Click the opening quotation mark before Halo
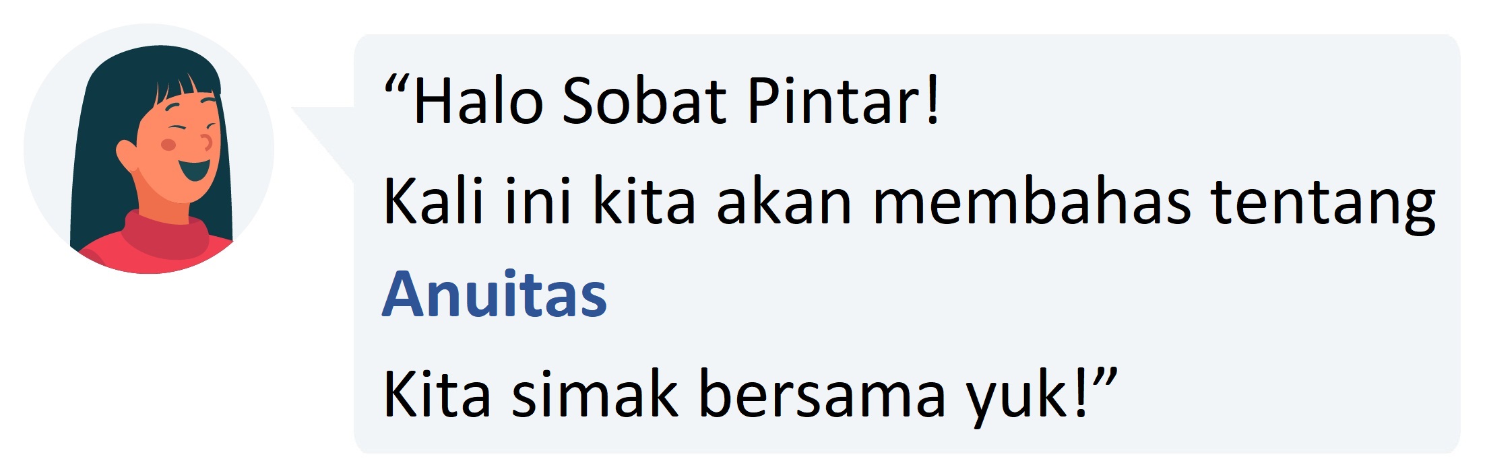Viewport: 1485px width, 471px height. pos(396,84)
